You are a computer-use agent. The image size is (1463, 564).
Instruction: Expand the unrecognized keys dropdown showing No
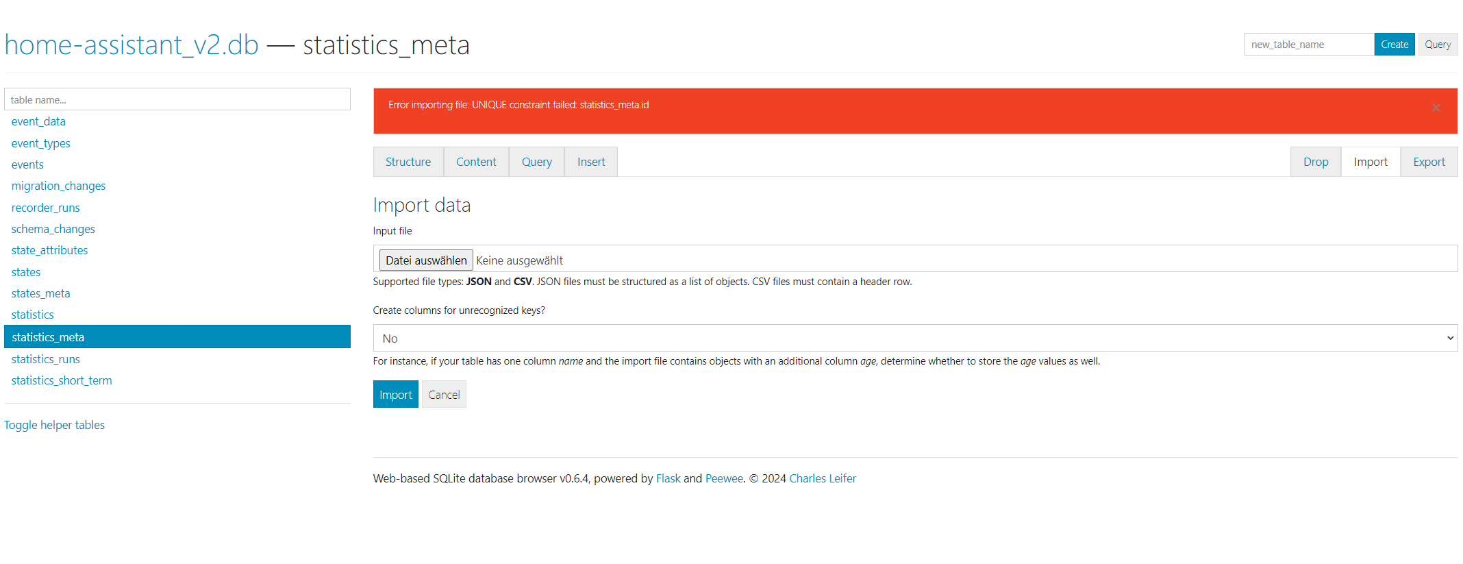tap(915, 338)
